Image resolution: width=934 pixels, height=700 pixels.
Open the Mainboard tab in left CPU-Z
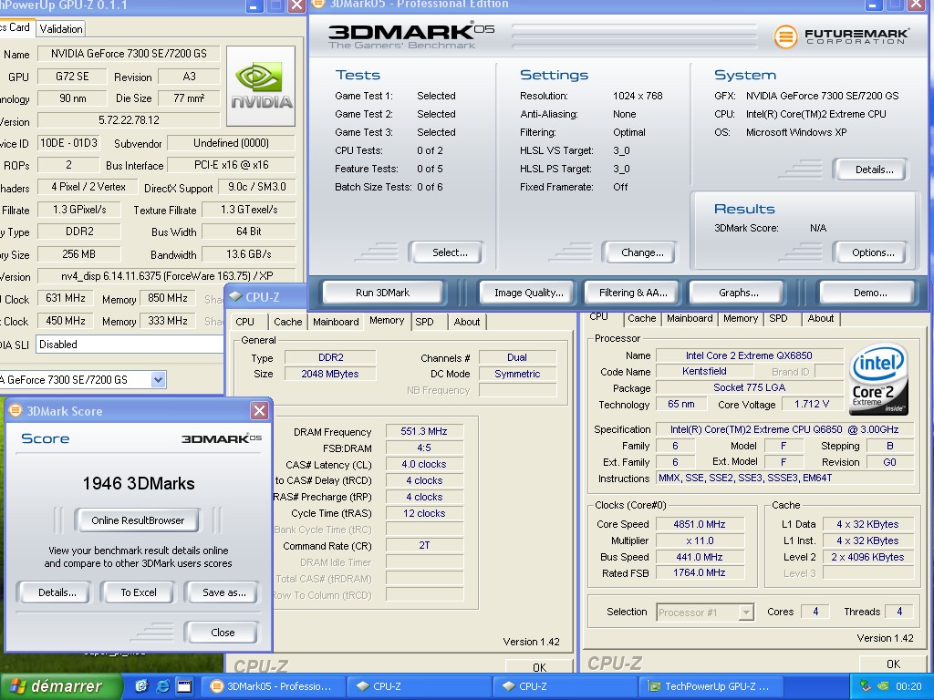(336, 322)
